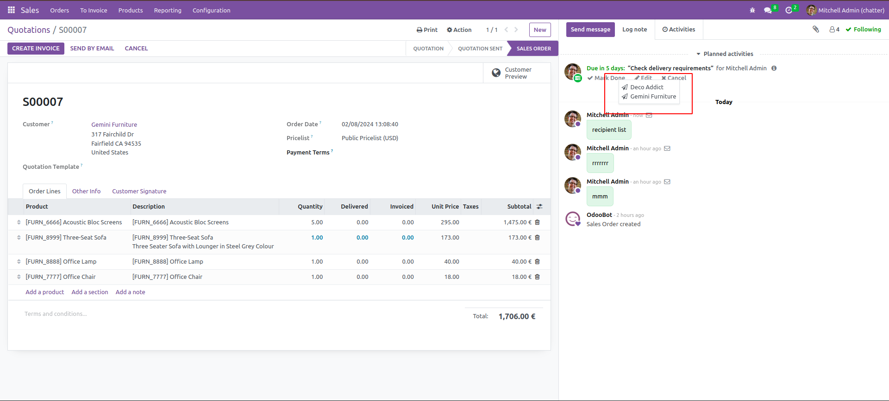Delete the Office Chair order line

coord(537,277)
